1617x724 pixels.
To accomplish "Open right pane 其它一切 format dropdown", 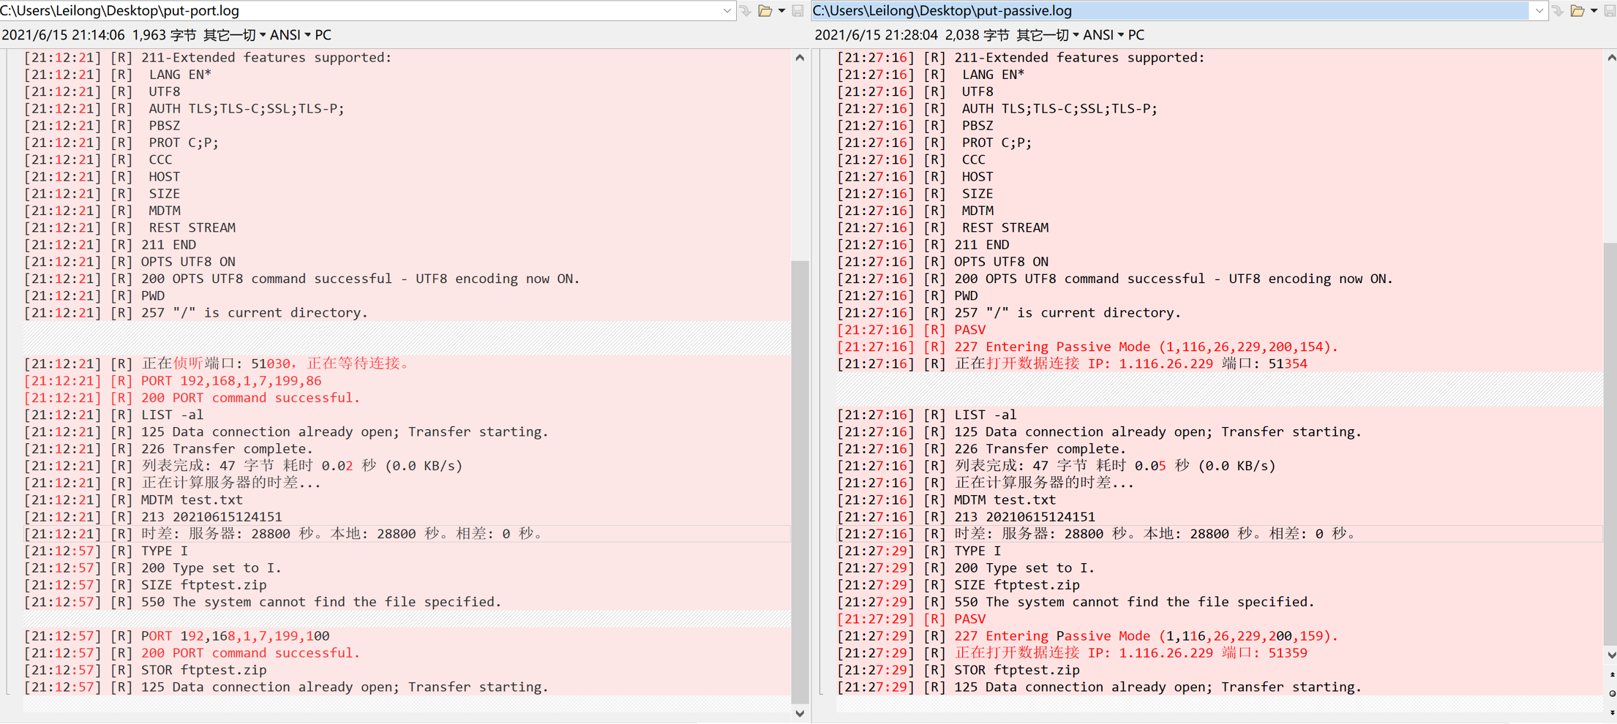I will pos(1047,35).
